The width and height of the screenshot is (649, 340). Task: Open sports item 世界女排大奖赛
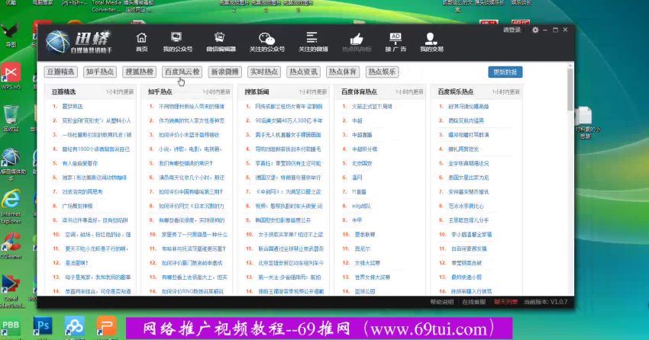point(372,277)
